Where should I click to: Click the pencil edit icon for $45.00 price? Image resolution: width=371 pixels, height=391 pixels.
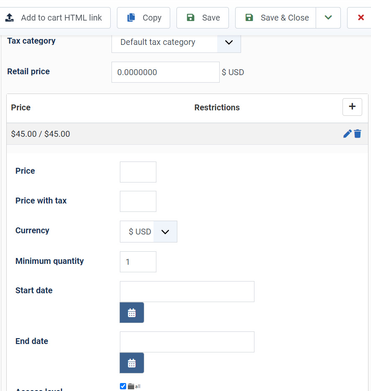[x=347, y=134]
